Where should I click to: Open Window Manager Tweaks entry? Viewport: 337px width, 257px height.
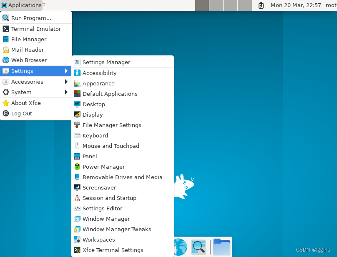117,229
